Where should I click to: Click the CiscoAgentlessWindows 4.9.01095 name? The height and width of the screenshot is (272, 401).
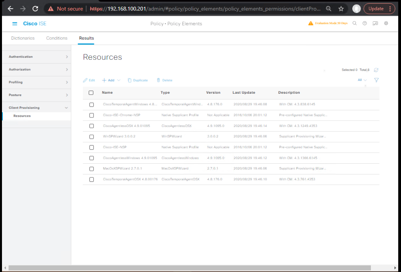(x=130, y=158)
